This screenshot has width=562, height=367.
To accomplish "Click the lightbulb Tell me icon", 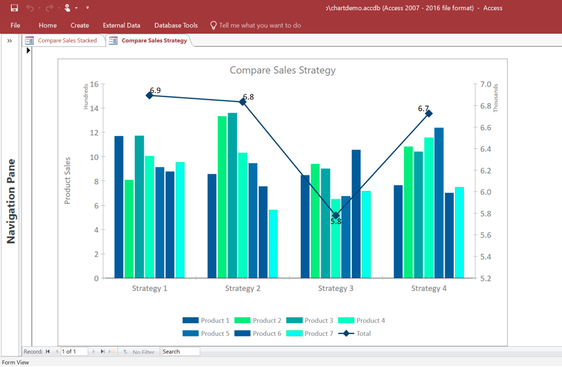I will tap(213, 25).
